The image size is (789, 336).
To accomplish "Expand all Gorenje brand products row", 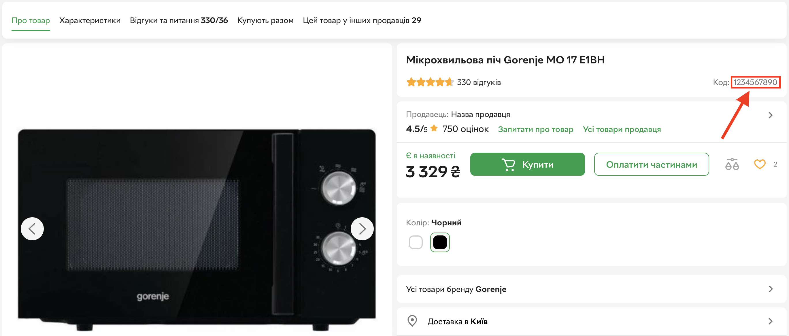I will (x=770, y=289).
